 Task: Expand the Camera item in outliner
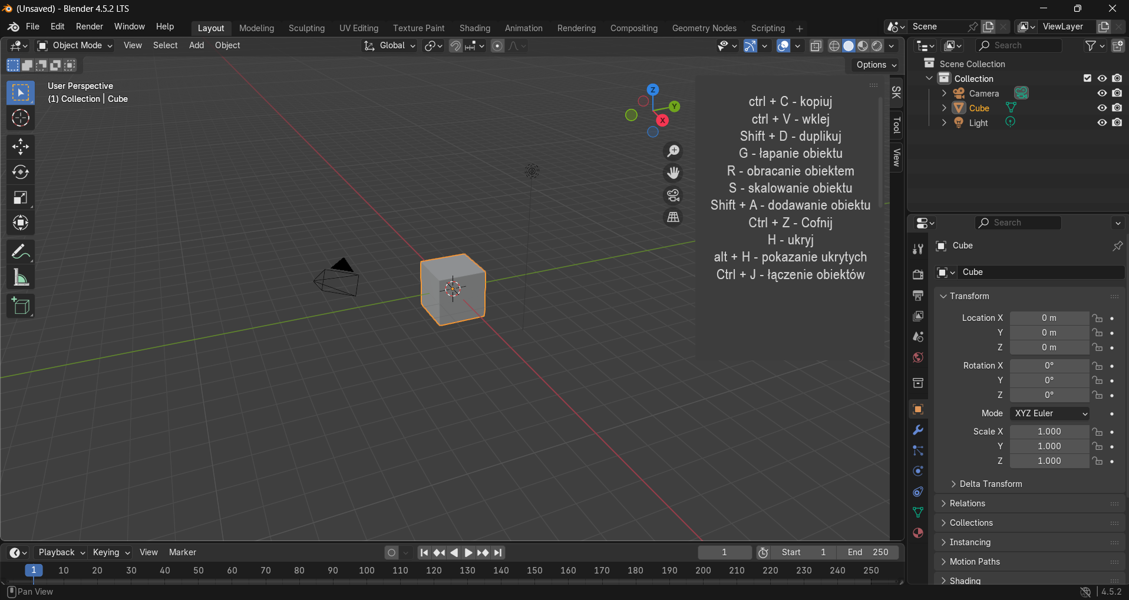(x=944, y=93)
